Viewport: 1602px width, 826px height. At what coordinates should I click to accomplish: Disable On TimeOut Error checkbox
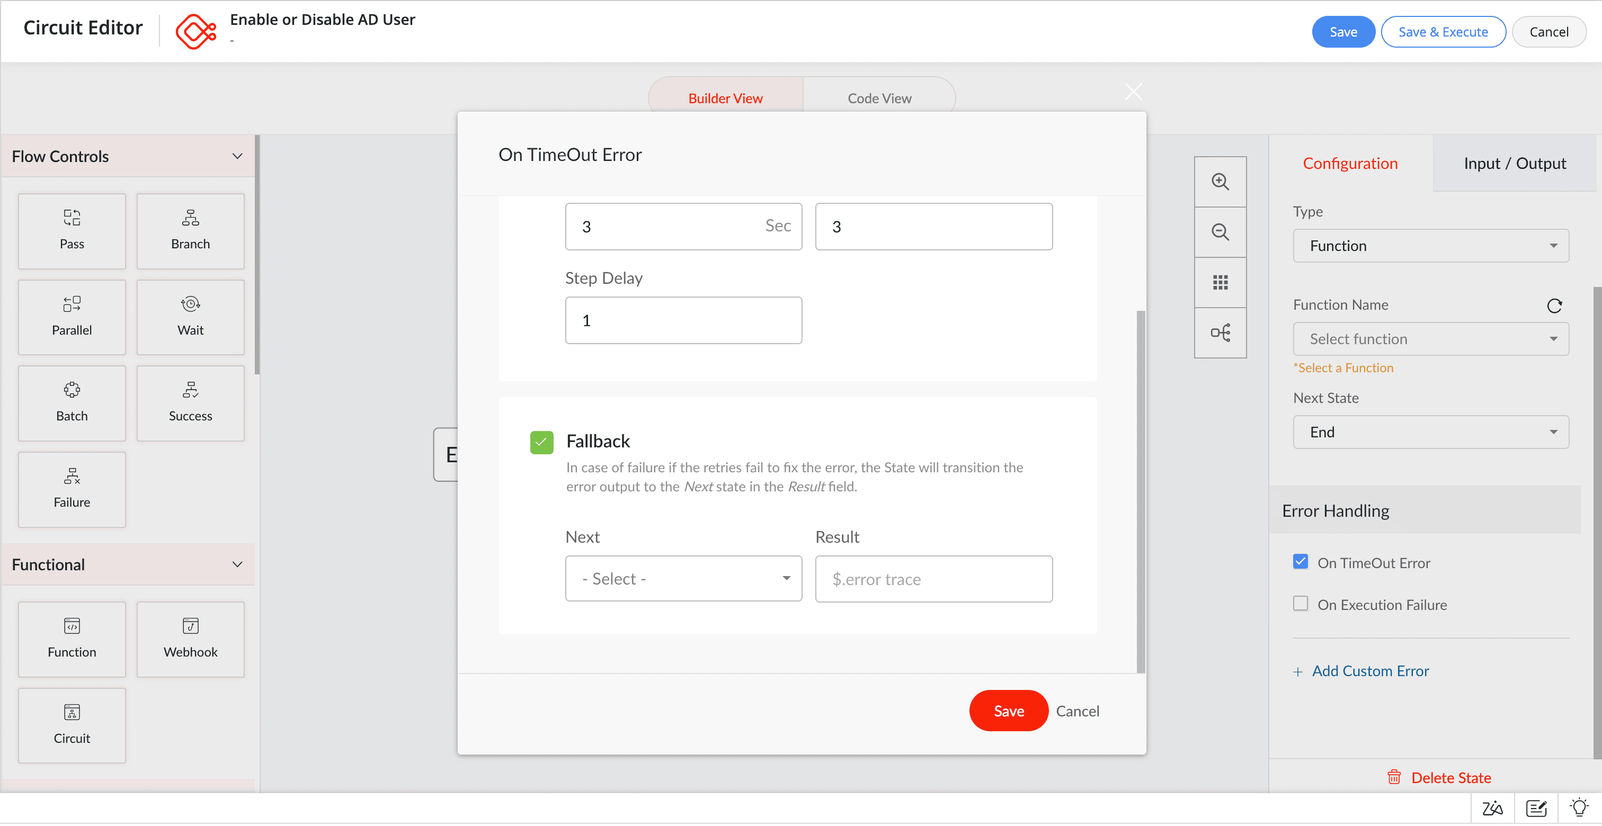pos(1300,562)
